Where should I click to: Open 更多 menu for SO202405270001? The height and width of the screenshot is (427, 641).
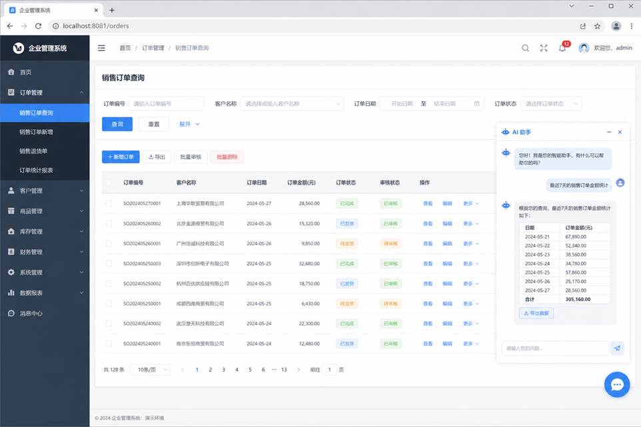point(470,203)
